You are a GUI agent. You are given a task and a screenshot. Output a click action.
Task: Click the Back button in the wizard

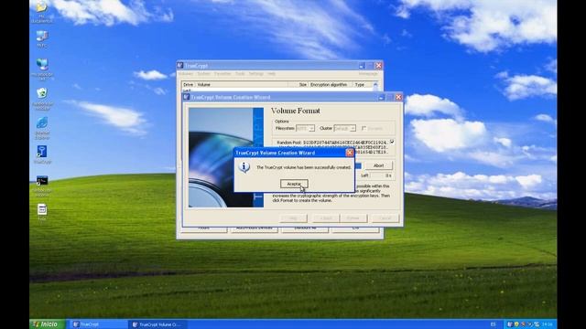pyautogui.click(x=326, y=218)
